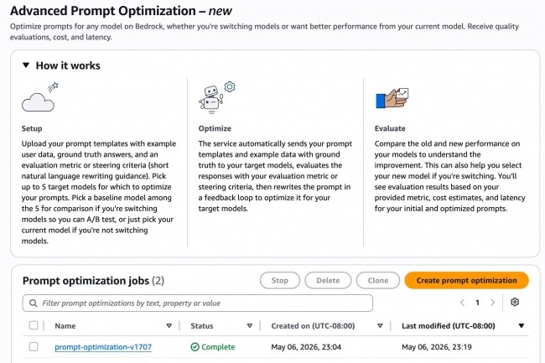This screenshot has width=545, height=363.
Task: Click the Prompt optimization jobs (2) heading
Action: point(94,281)
